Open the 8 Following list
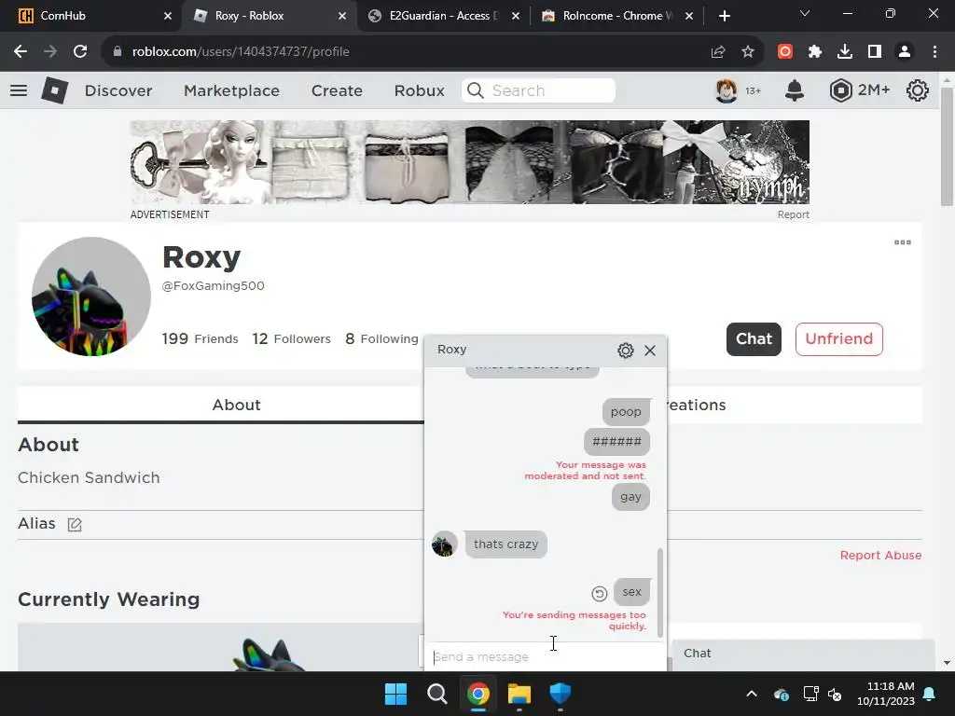 [381, 338]
